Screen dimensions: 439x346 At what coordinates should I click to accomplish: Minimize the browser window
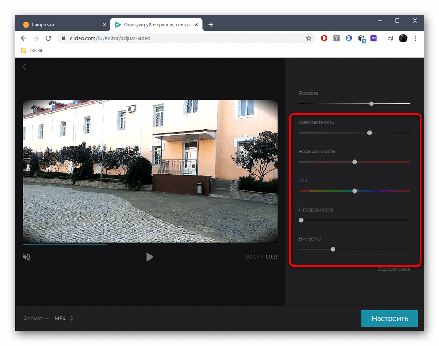[x=379, y=20]
